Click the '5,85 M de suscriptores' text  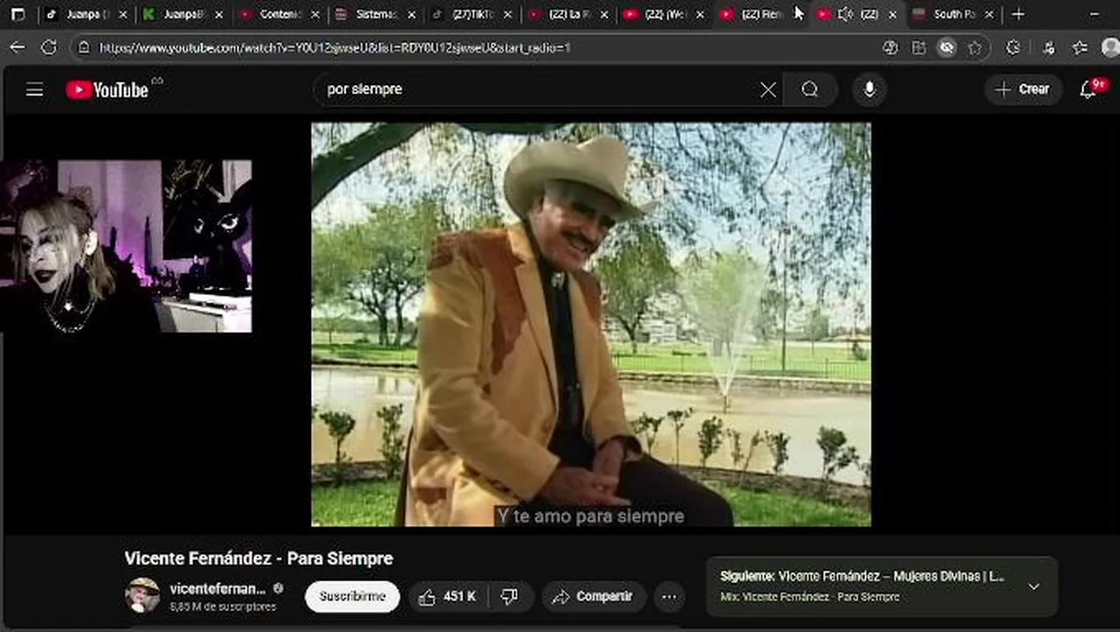coord(223,607)
